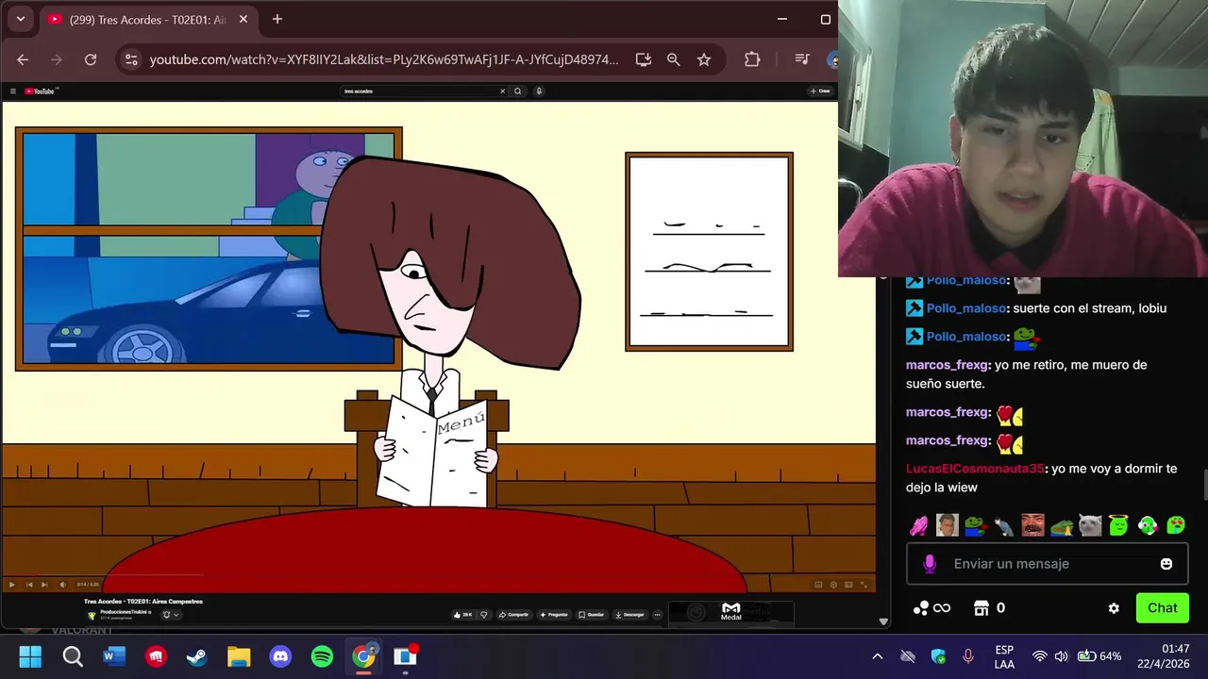Open the YouTube 'Crear' button

(819, 91)
